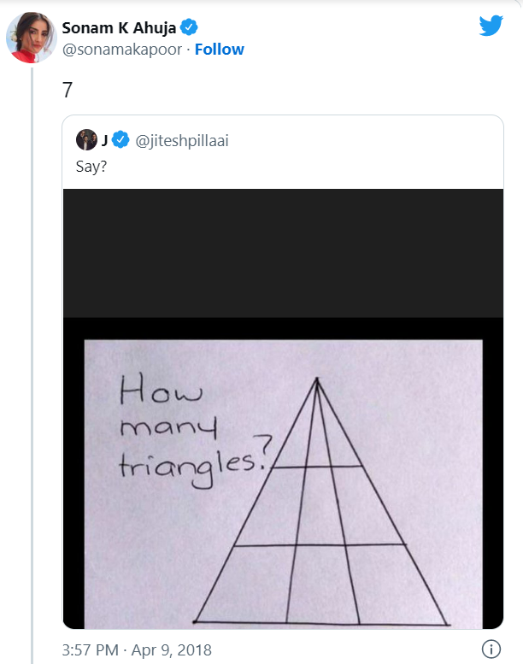The width and height of the screenshot is (523, 664).
Task: Open the 3:57 PM · Apr 9, 2018 timestamp
Action: [137, 649]
